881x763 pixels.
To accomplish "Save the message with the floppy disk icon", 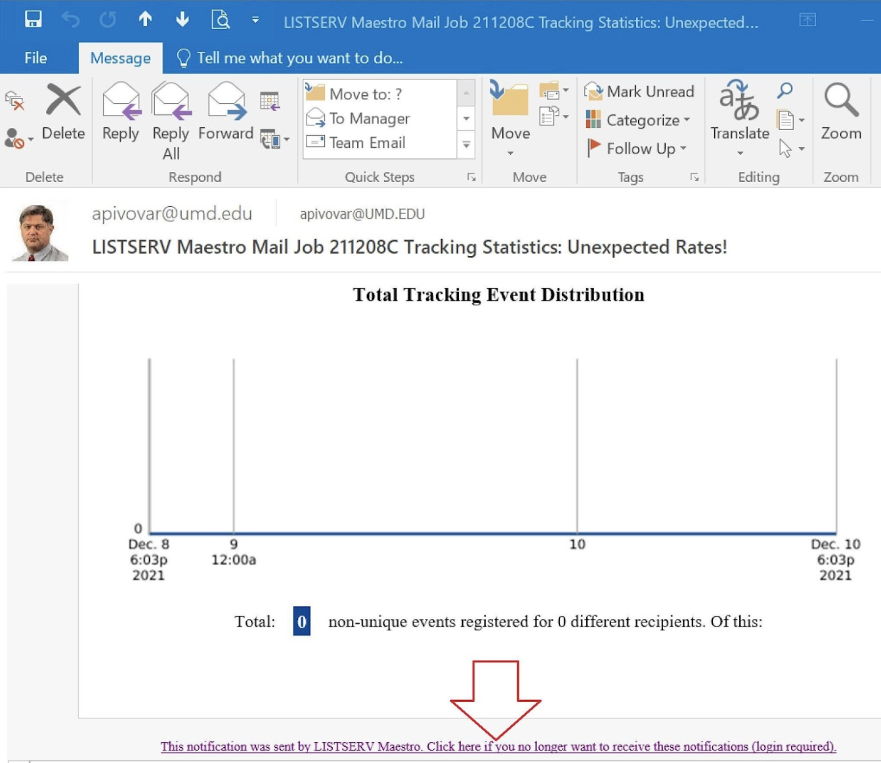I will tap(33, 19).
